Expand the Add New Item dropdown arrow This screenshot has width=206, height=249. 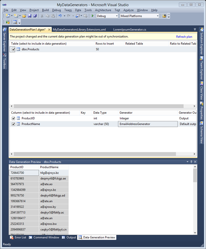coord(20,16)
